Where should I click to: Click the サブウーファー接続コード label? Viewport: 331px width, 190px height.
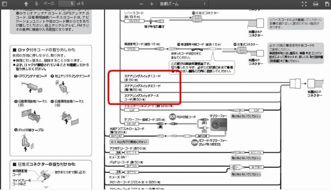point(144,120)
